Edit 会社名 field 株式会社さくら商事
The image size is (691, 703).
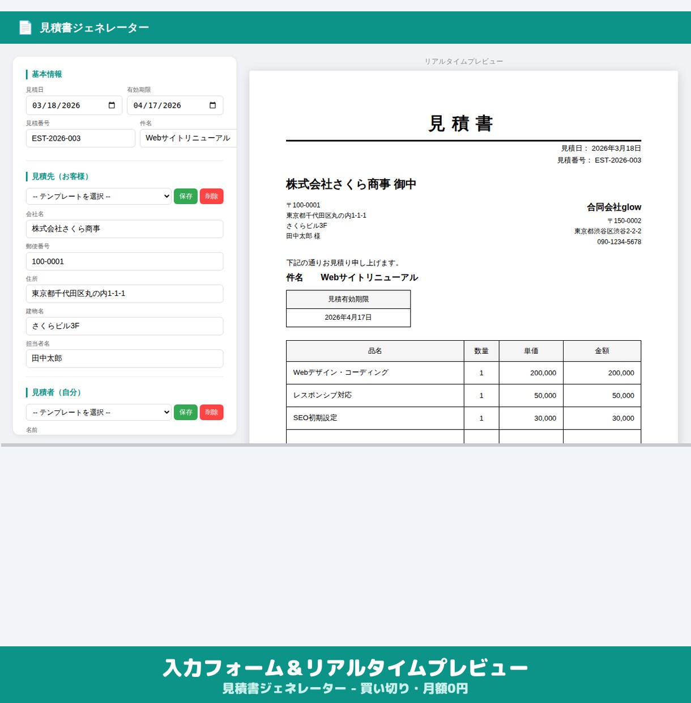click(125, 229)
